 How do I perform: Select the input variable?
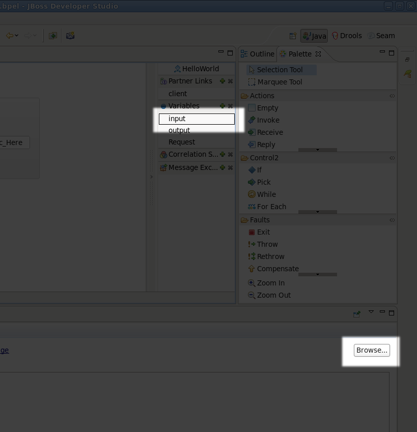tap(197, 119)
